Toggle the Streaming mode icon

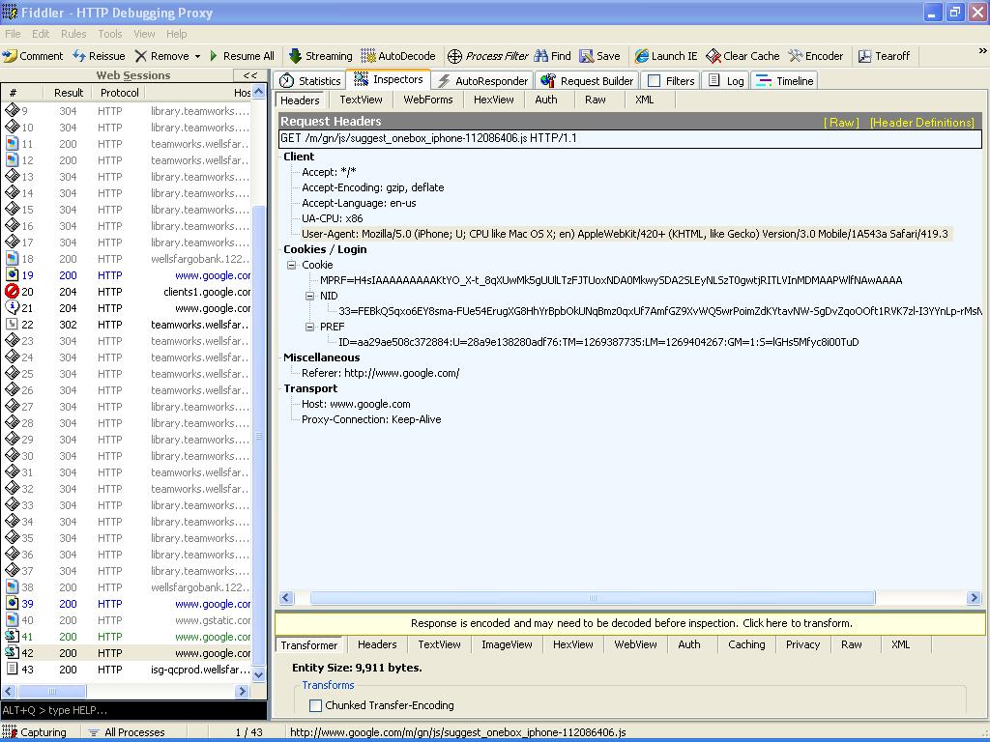[296, 56]
